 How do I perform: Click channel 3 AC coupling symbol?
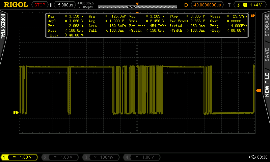click(x=95, y=157)
